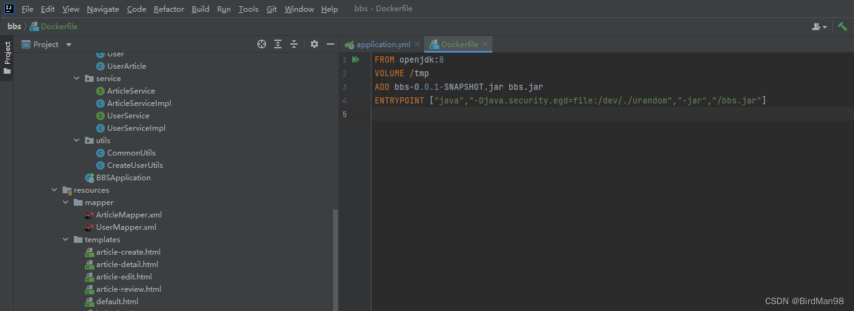Click the bbs breadcrumb in navigation bar
Screen dimensions: 854x311
coord(14,27)
